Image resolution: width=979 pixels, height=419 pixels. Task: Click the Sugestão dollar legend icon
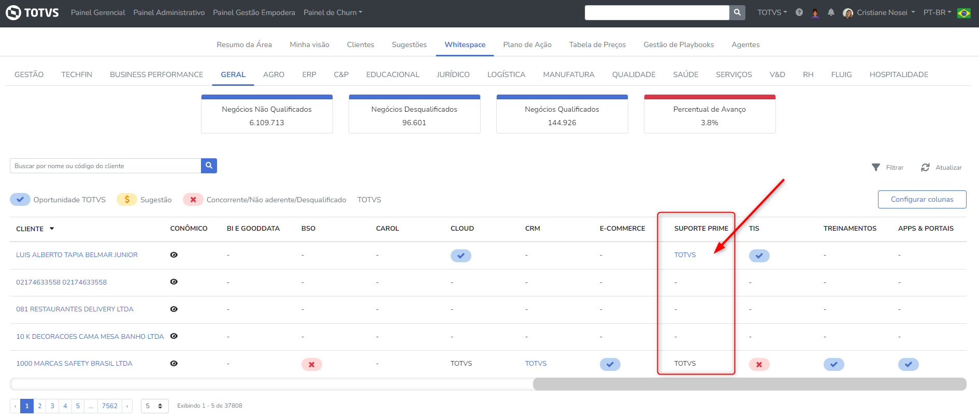(127, 200)
